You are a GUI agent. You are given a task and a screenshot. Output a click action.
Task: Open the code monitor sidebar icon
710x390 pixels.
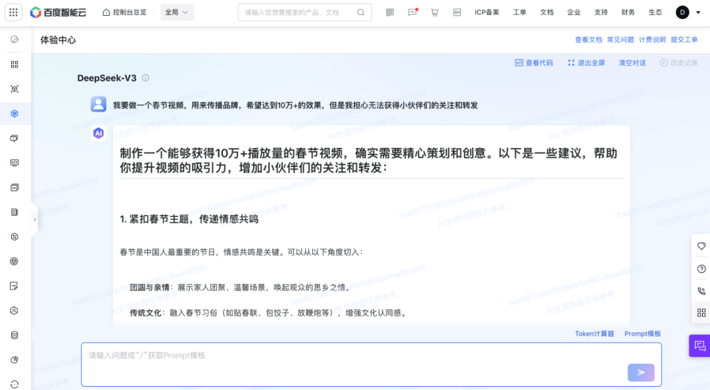[14, 162]
